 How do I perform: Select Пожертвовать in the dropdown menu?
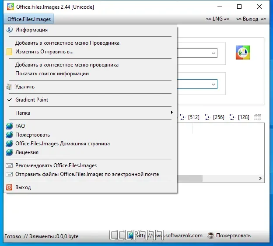point(90,135)
